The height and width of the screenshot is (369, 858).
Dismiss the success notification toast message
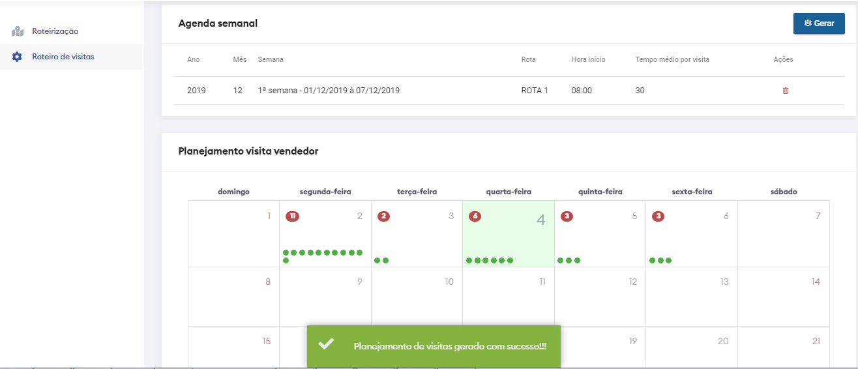[x=434, y=346]
